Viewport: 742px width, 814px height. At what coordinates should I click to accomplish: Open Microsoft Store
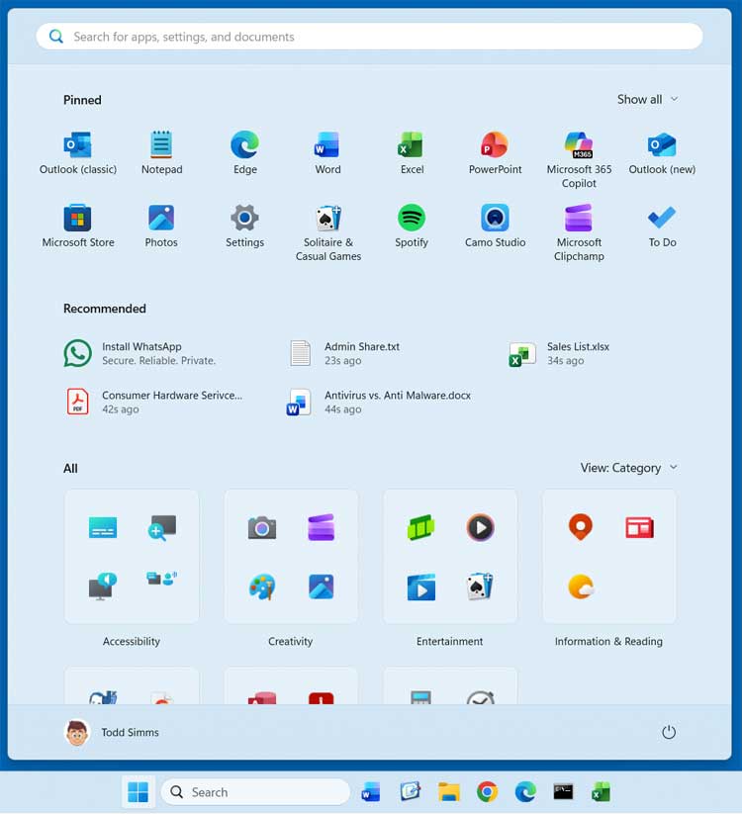click(x=78, y=226)
